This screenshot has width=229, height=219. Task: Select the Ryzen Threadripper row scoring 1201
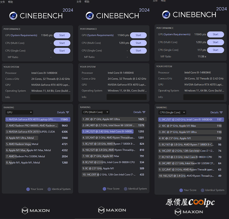click(x=114, y=138)
